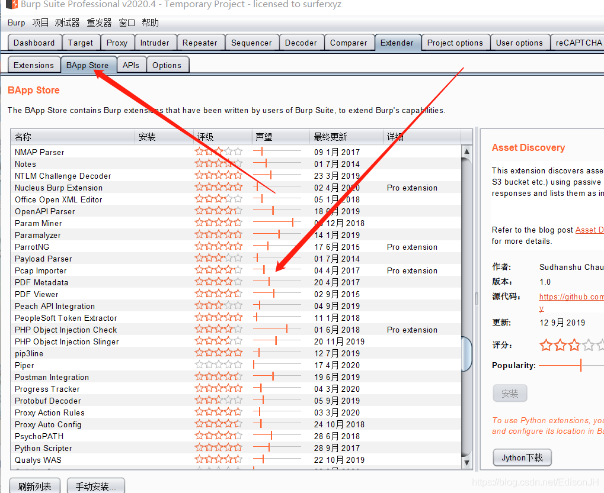The image size is (604, 493).
Task: Click the Jython下载 button
Action: tap(521, 457)
